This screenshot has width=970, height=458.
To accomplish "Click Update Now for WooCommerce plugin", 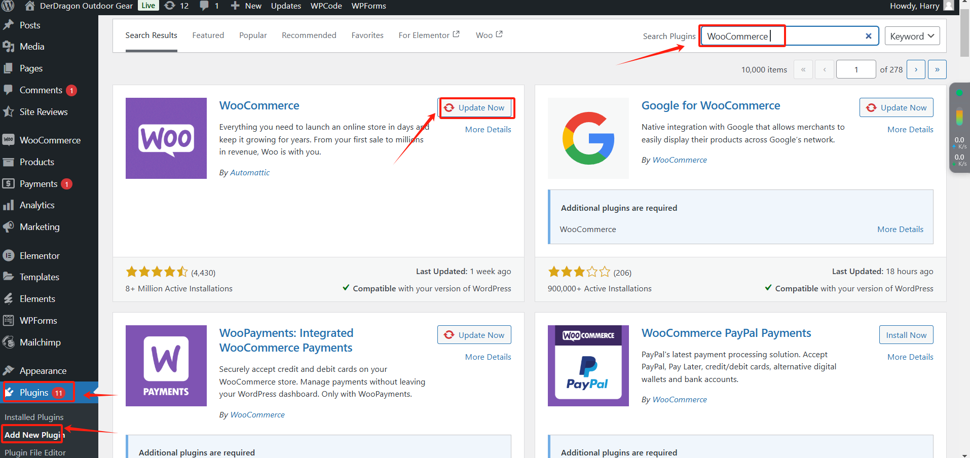I will click(475, 108).
